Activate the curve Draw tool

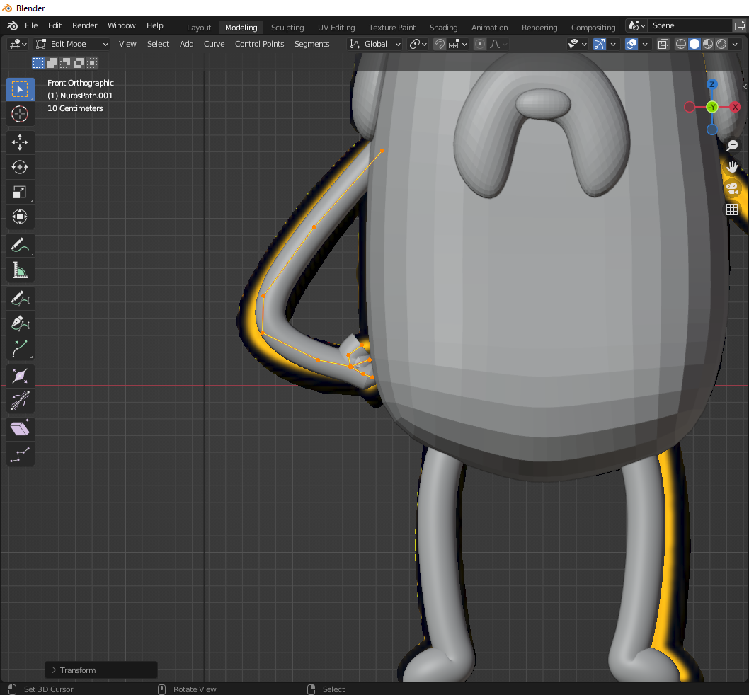[20, 299]
